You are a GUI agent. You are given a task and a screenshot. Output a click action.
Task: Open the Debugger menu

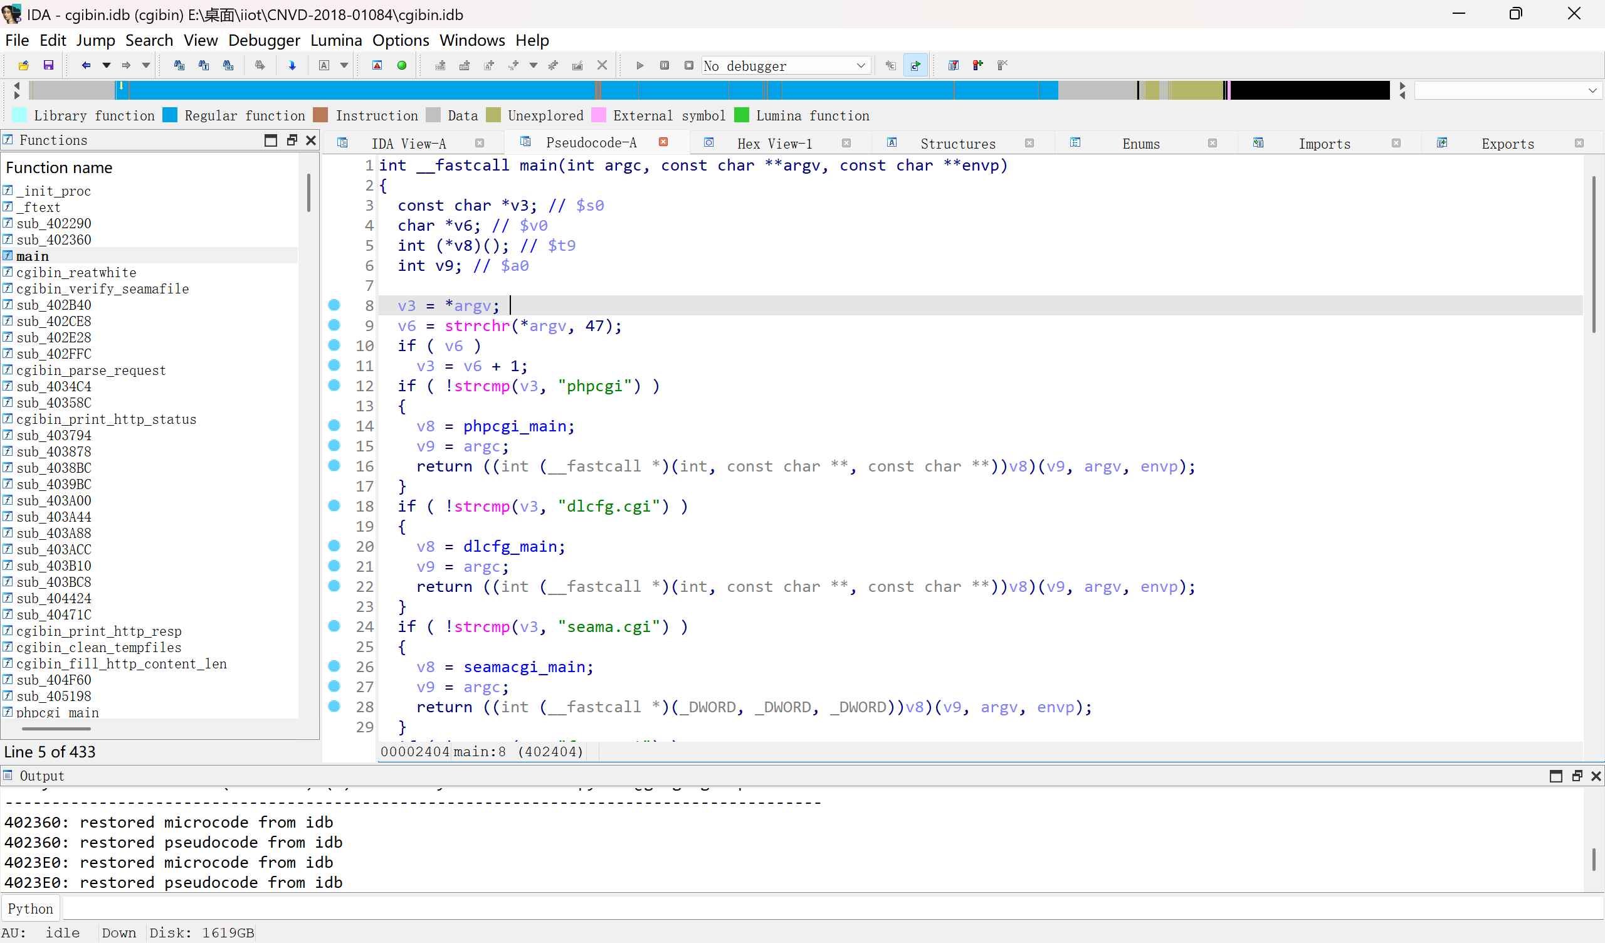click(x=264, y=40)
